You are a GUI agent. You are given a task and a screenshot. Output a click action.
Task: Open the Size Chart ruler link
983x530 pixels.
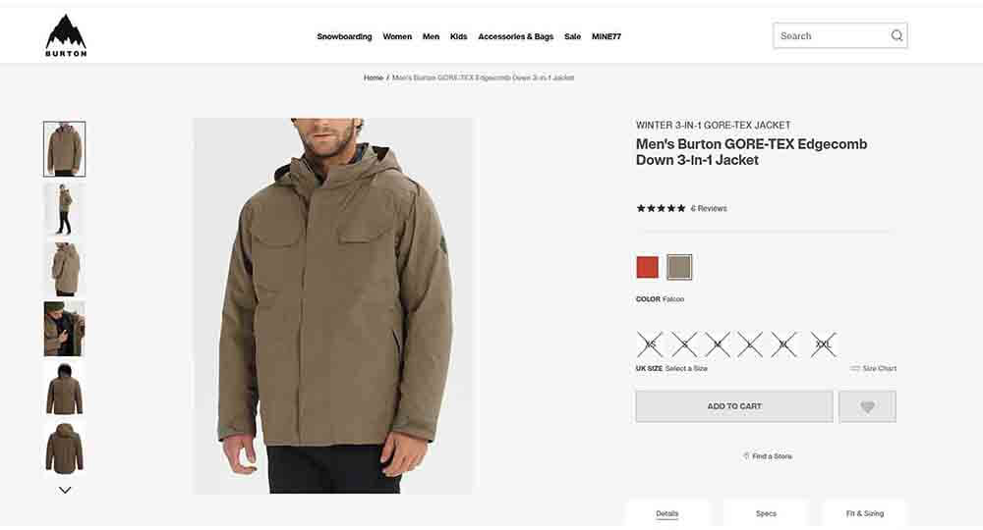(x=873, y=369)
